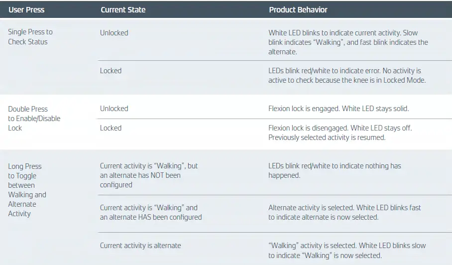The width and height of the screenshot is (452, 265).
Task: Click the "Product Behavior" column header
Action: pyautogui.click(x=298, y=9)
